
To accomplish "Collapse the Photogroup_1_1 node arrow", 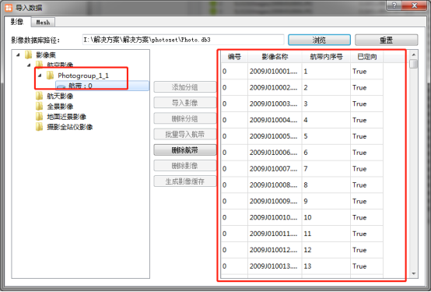I will [40, 75].
